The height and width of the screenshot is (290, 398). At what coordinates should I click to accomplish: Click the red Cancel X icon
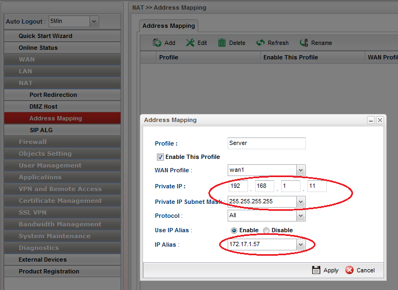coord(349,270)
